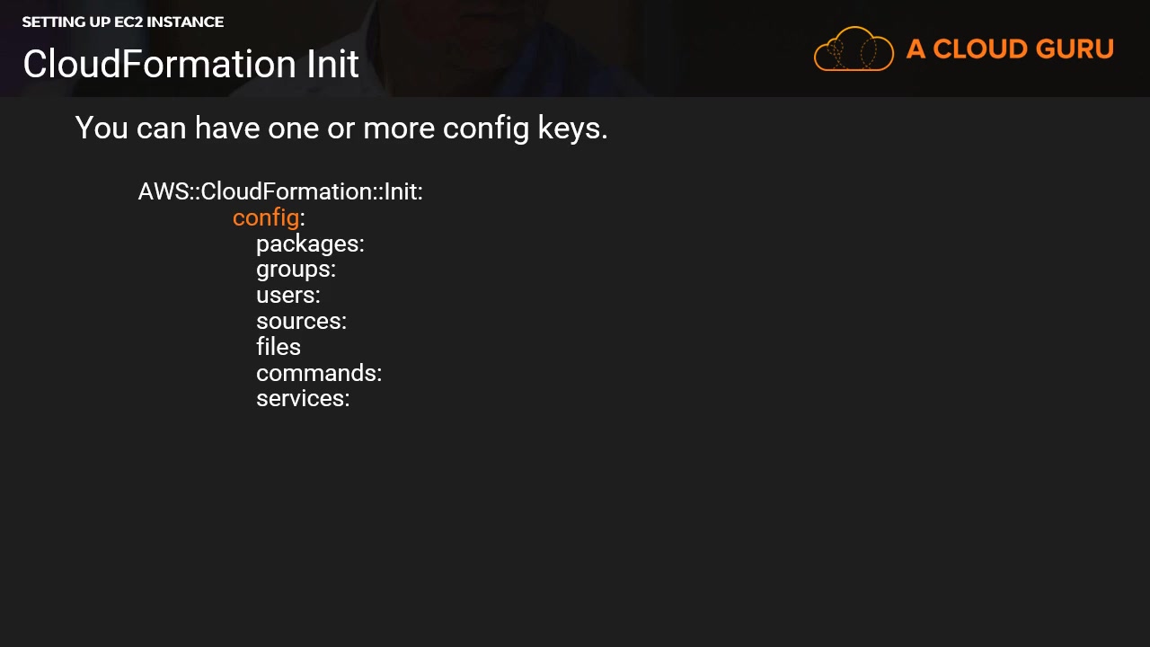
Task: Click the 'AWS::CloudFormation::Init:' line
Action: [x=280, y=191]
